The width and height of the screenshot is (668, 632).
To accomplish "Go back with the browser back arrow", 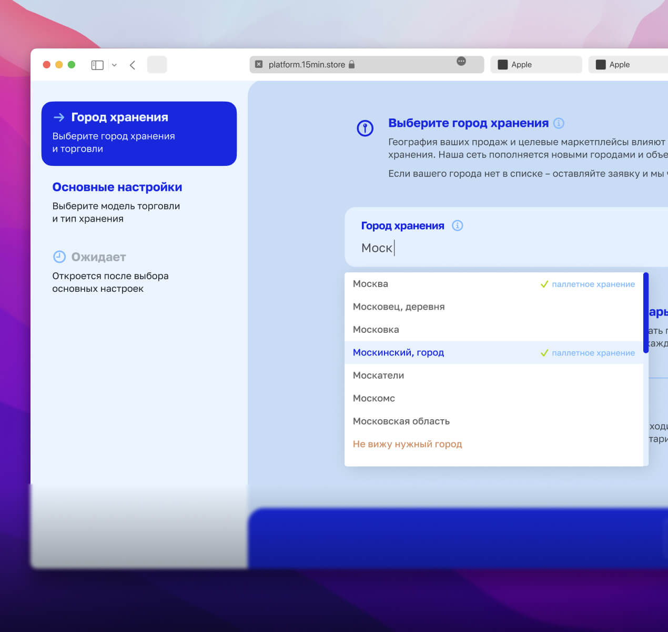I will tap(133, 65).
